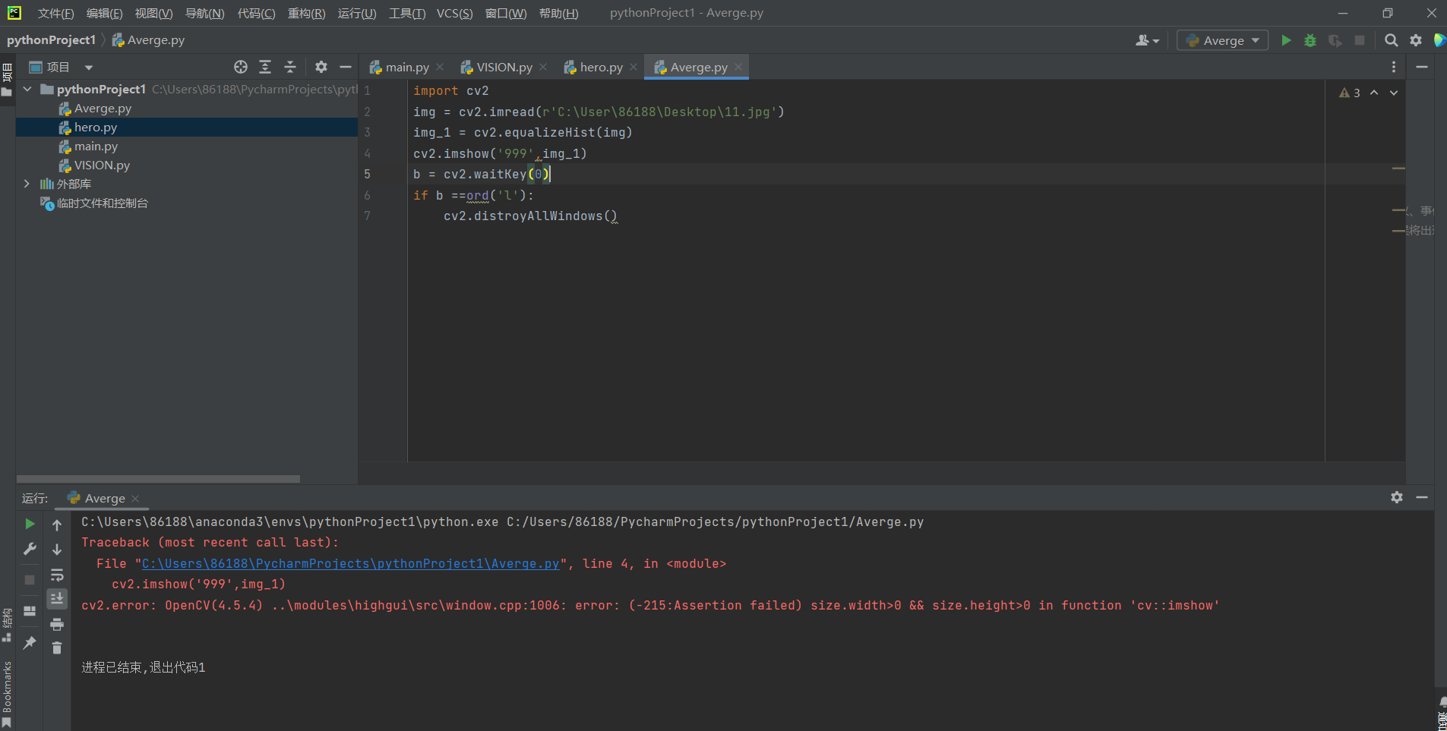Print the console output icon
The height and width of the screenshot is (731, 1447).
coord(57,624)
